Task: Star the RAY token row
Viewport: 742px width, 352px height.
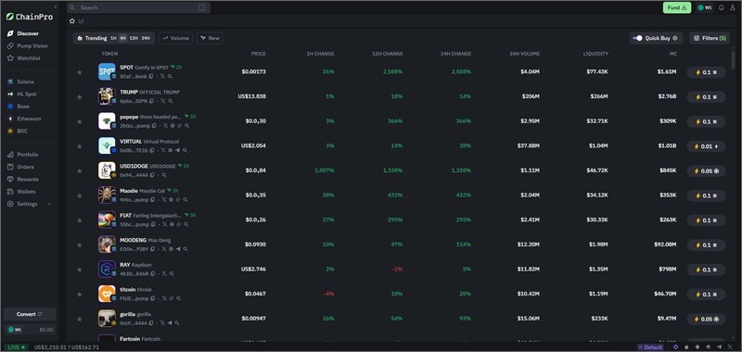Action: tap(80, 270)
